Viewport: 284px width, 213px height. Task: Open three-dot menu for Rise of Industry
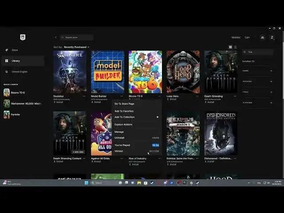160,158
